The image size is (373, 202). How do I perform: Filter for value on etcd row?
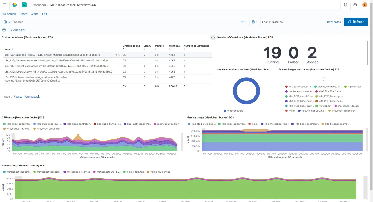pos(116,55)
